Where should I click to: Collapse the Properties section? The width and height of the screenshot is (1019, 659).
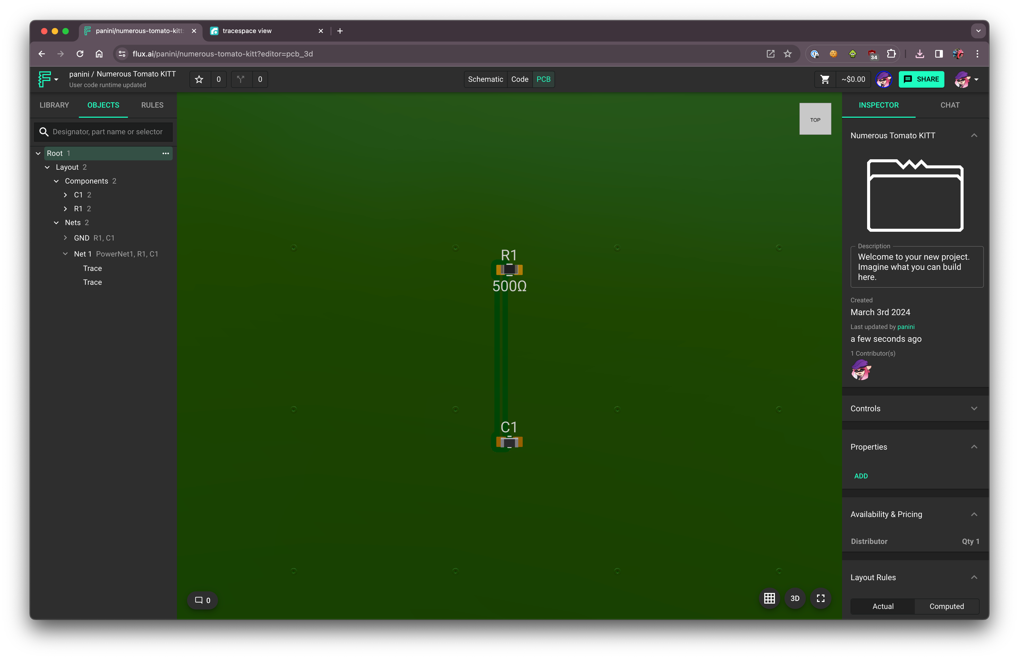974,447
